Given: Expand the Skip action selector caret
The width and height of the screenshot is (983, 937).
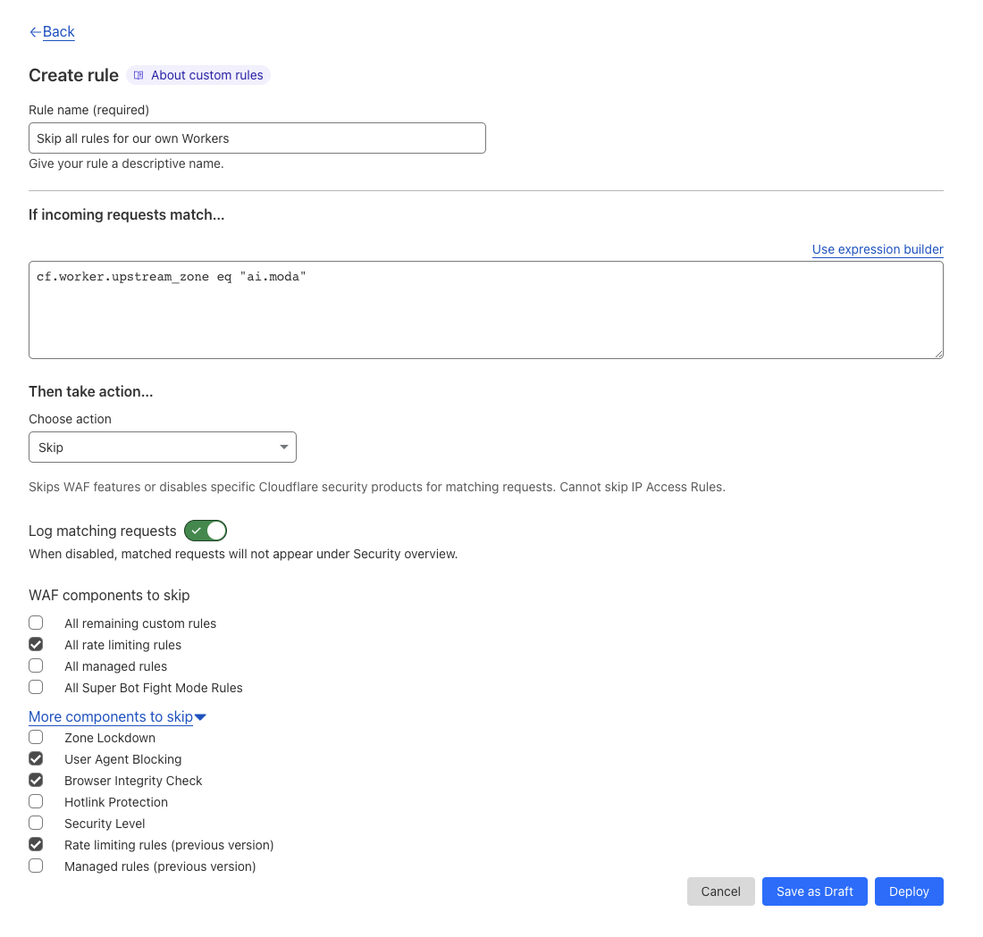Looking at the screenshot, I should pos(284,447).
